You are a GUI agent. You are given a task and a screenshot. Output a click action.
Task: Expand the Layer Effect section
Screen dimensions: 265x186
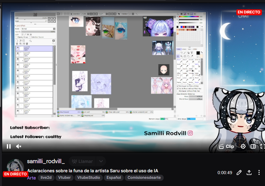(20, 26)
